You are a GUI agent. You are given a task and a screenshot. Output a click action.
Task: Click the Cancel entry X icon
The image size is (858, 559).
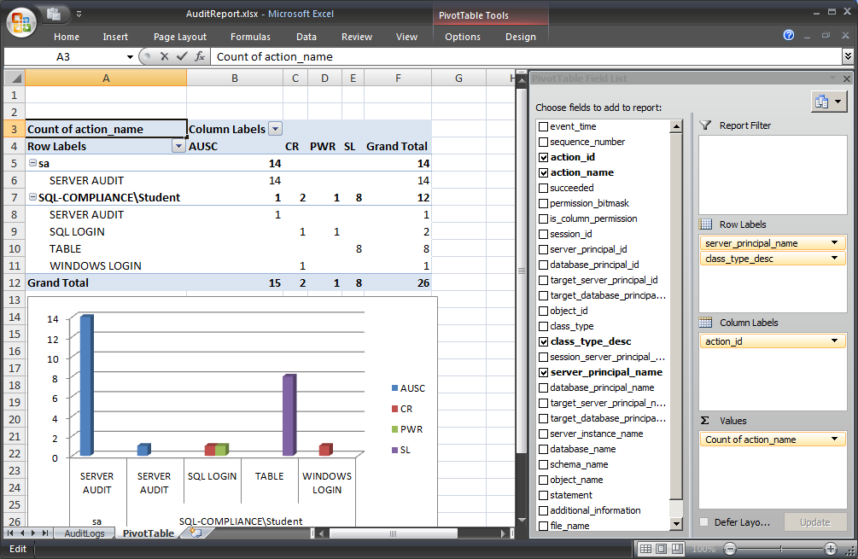164,56
